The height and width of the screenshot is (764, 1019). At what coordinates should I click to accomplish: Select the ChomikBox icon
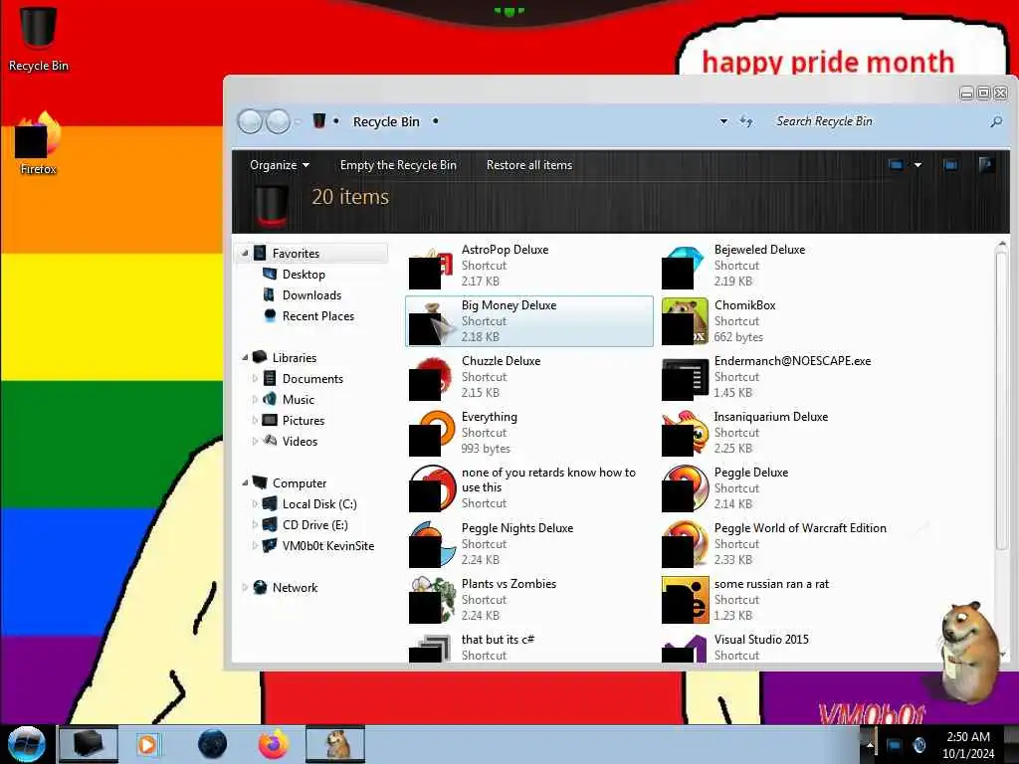(x=685, y=321)
